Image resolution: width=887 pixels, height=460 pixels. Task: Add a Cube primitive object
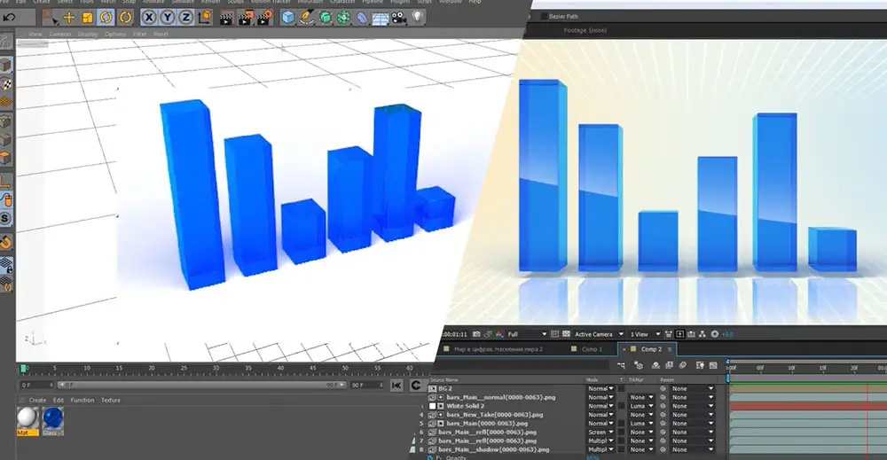pos(288,18)
